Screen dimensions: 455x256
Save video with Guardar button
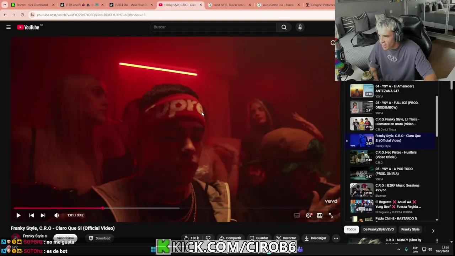click(259, 238)
